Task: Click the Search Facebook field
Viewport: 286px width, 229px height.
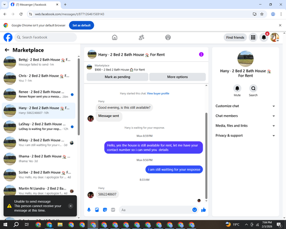Action: [x=46, y=37]
